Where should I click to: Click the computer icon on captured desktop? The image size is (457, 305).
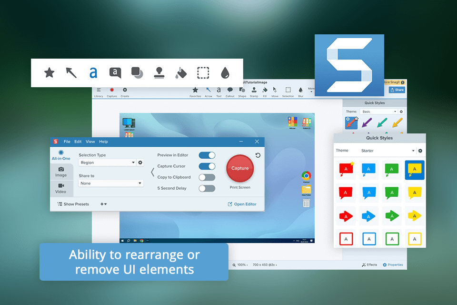pyautogui.click(x=129, y=123)
